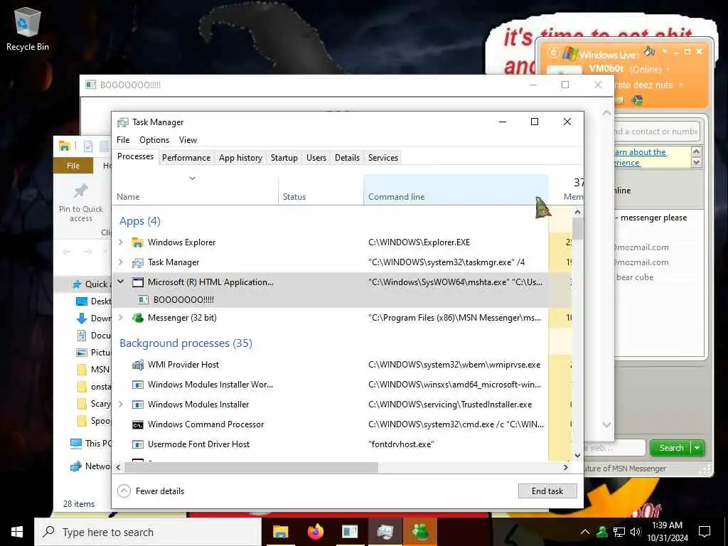
Task: Click the Usermode Font Driver Host icon
Action: coord(137,444)
